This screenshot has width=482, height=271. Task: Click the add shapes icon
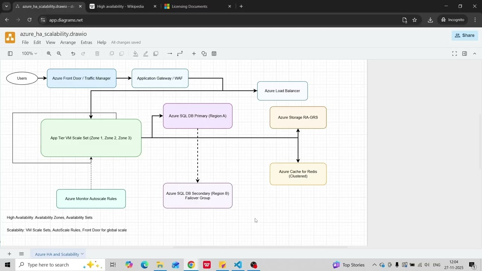(204, 54)
